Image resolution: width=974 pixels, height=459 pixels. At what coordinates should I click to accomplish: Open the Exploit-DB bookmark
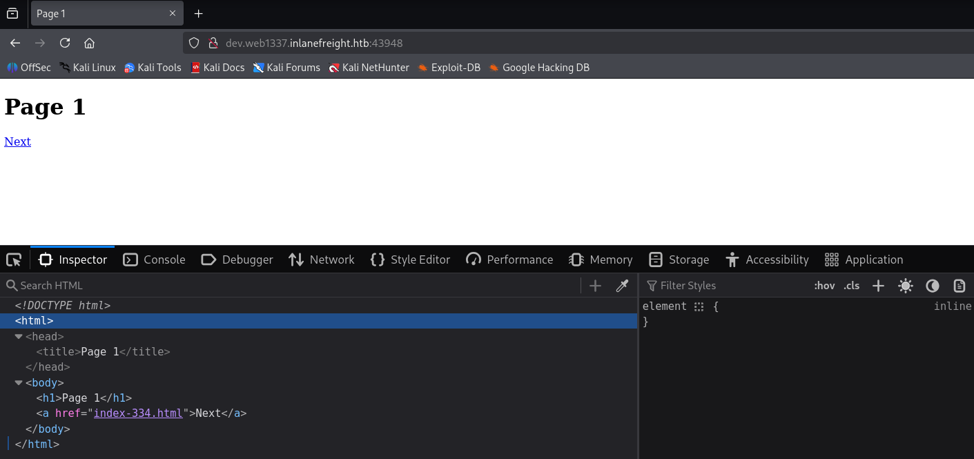pyautogui.click(x=449, y=68)
